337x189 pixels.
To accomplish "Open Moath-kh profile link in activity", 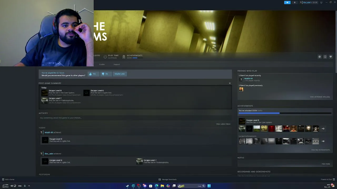I will click(x=49, y=133).
